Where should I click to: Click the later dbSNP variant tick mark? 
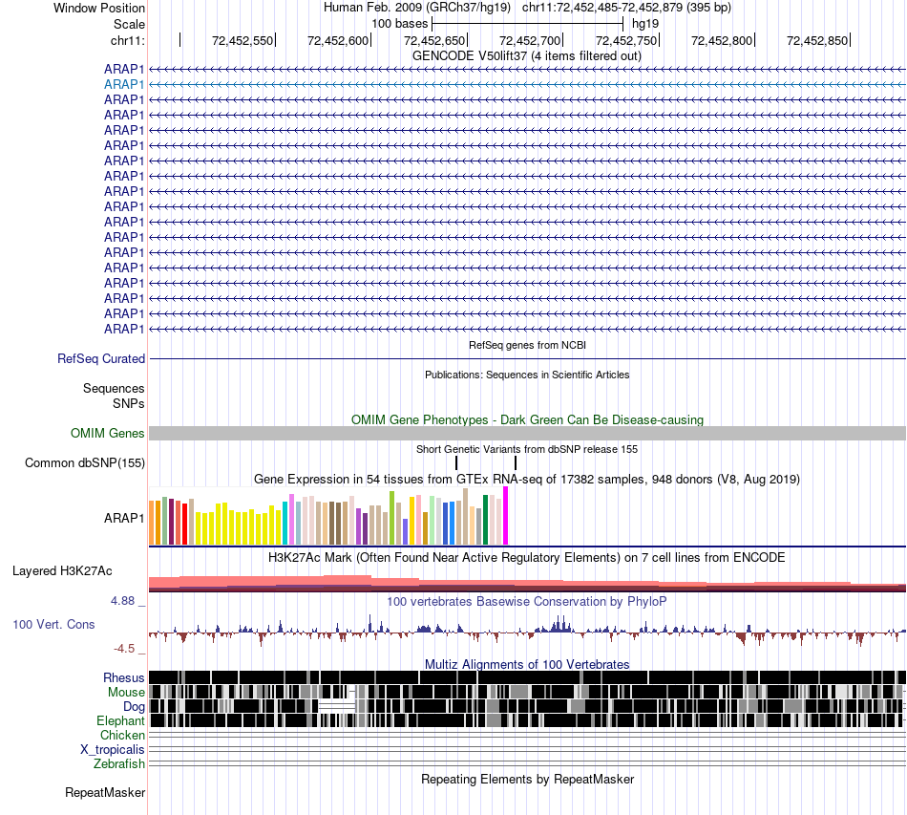pyautogui.click(x=516, y=463)
